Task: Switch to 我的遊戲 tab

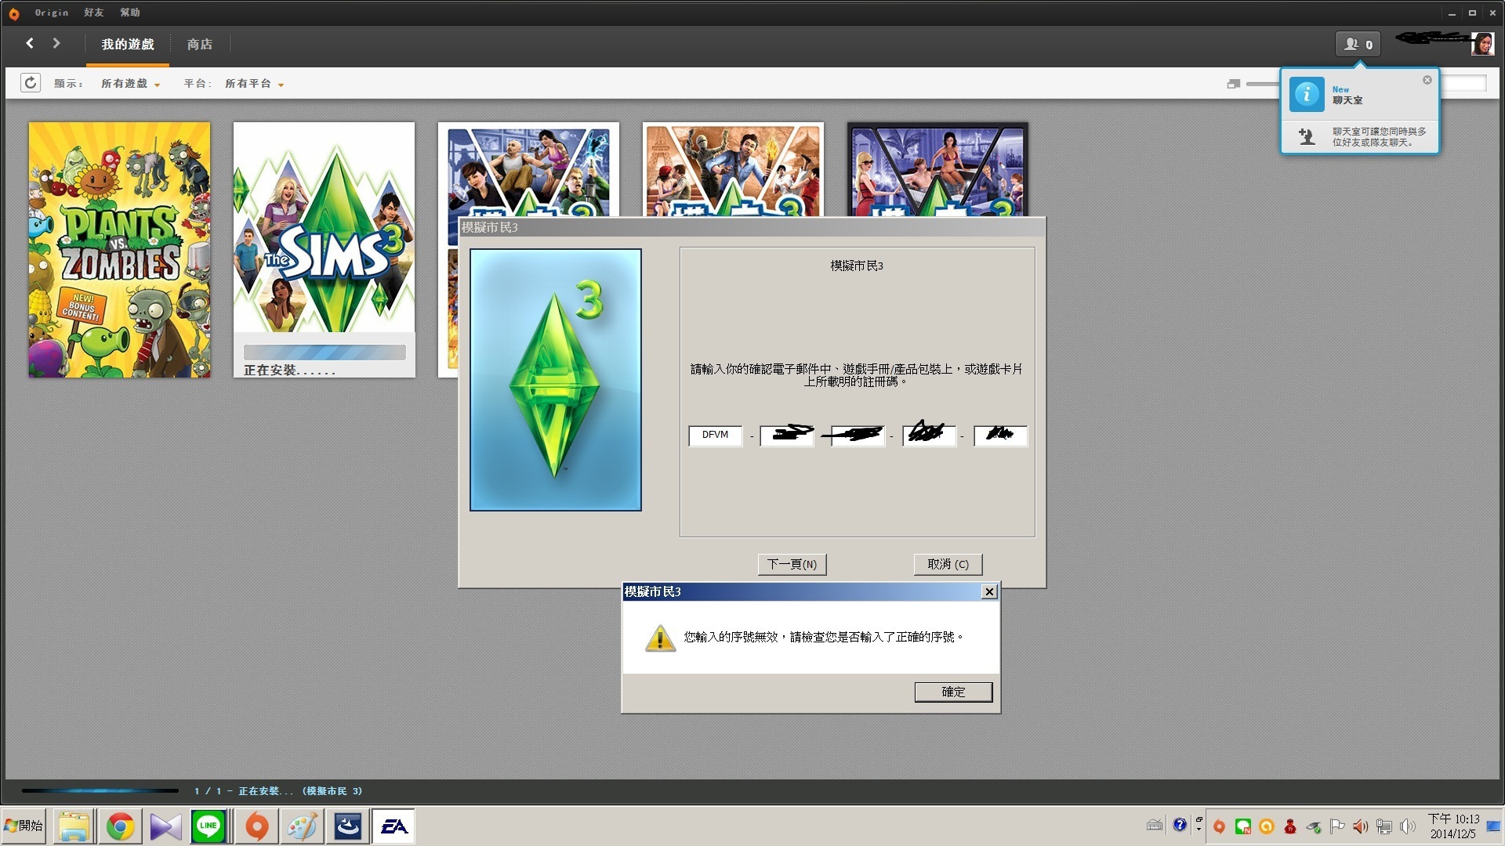Action: [x=128, y=45]
